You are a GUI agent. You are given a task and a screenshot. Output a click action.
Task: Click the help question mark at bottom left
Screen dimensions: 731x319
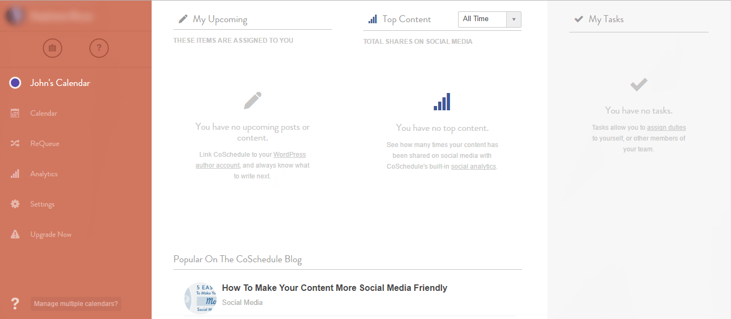tap(15, 303)
